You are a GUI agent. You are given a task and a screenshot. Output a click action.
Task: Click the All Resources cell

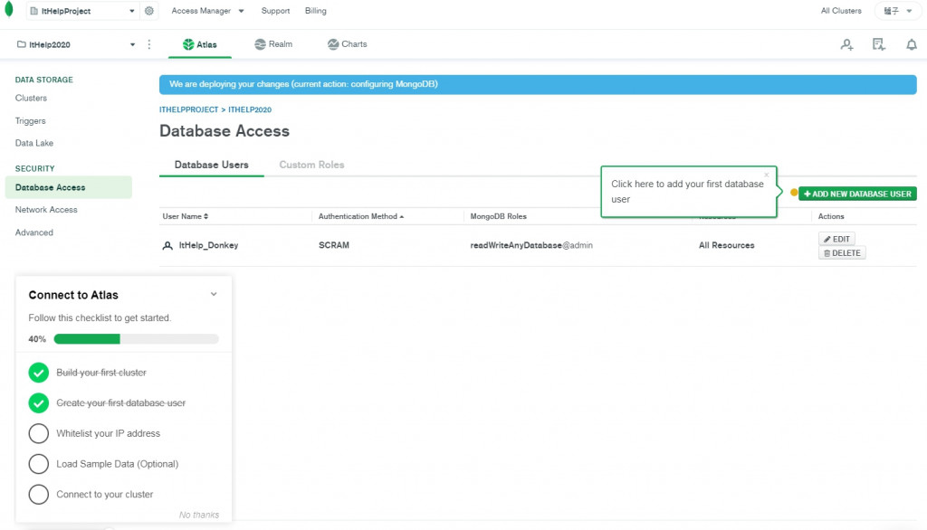[726, 245]
